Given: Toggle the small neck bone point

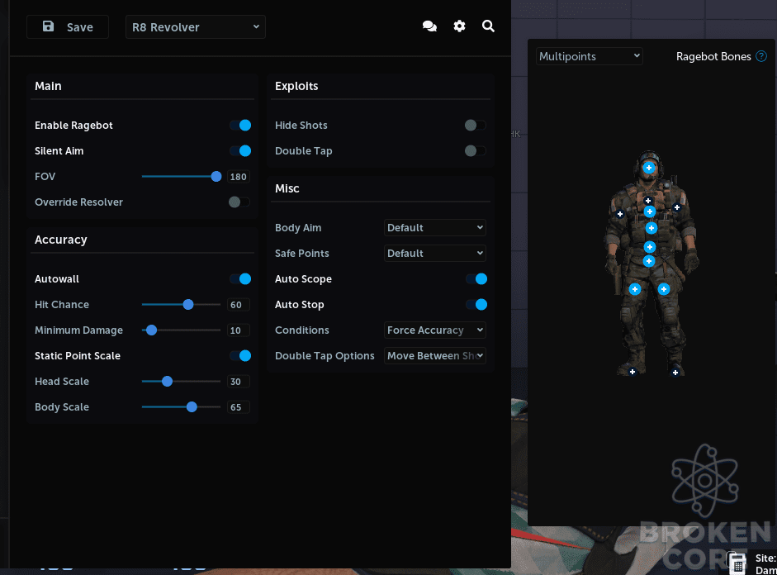Looking at the screenshot, I should click(647, 201).
